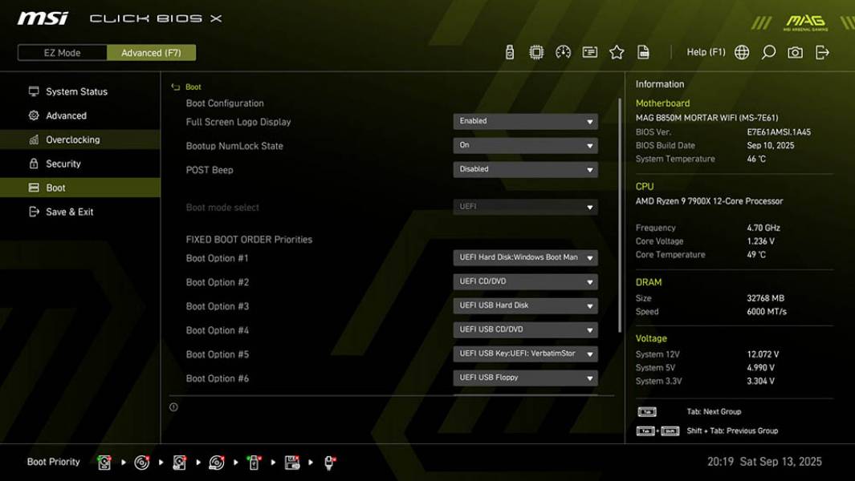Click Help (F1)

tap(704, 51)
